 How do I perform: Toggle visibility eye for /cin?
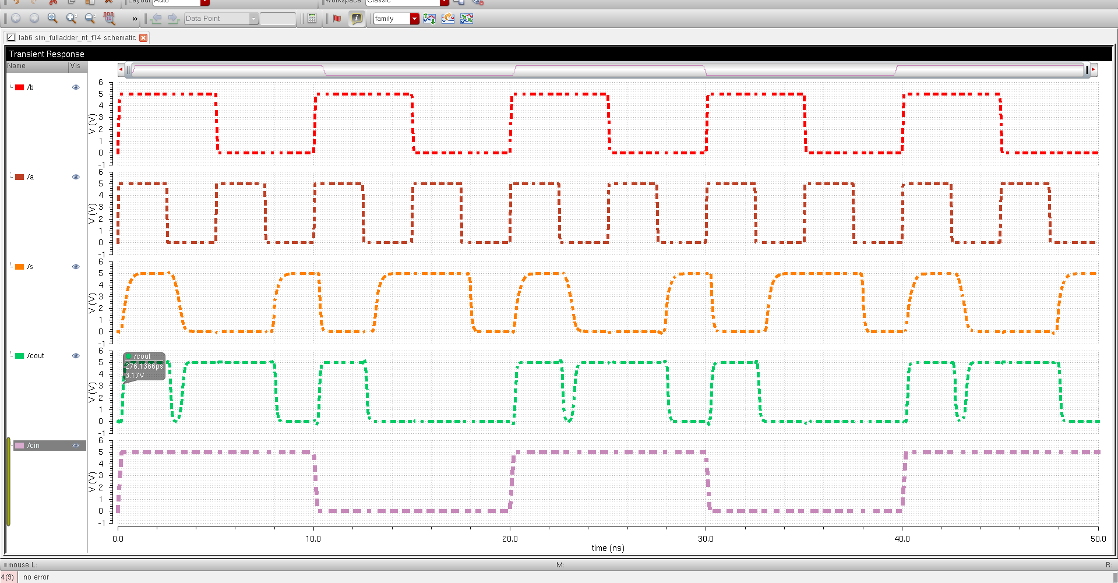point(76,446)
